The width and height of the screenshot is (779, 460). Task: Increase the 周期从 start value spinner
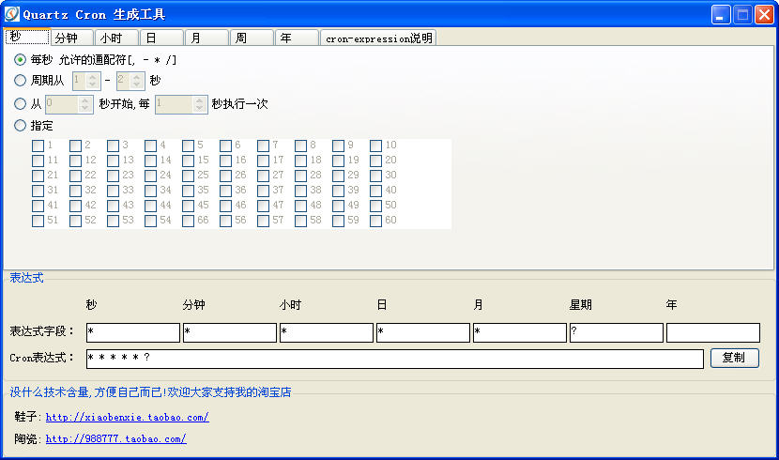coord(92,77)
